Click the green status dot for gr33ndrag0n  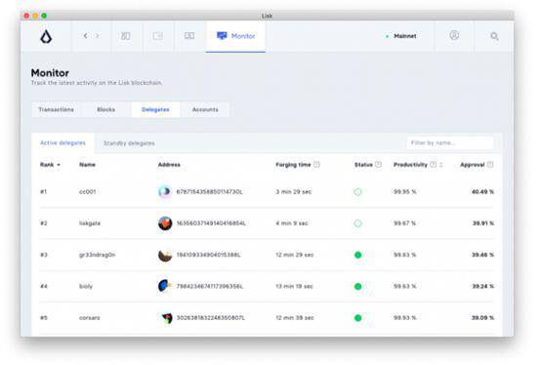point(357,255)
